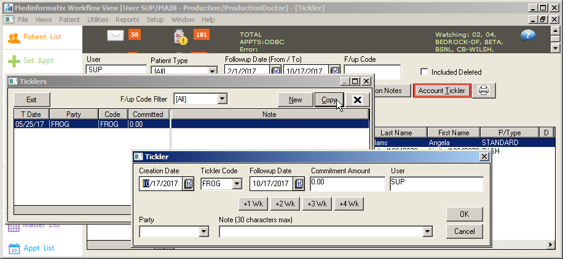563x259 pixels.
Task: Open the Party dropdown in Tickler dialog
Action: click(204, 231)
